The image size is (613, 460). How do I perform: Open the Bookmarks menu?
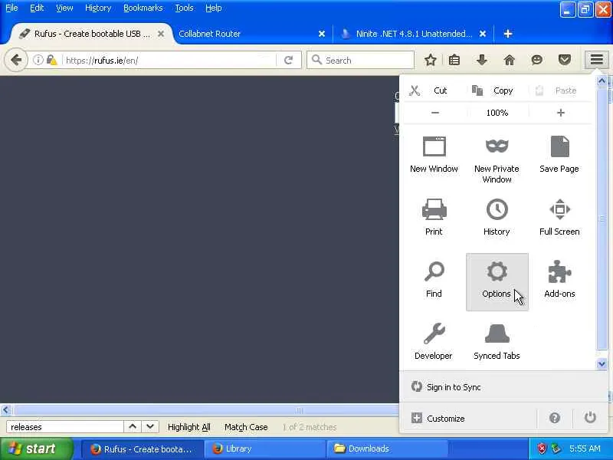[x=143, y=8]
